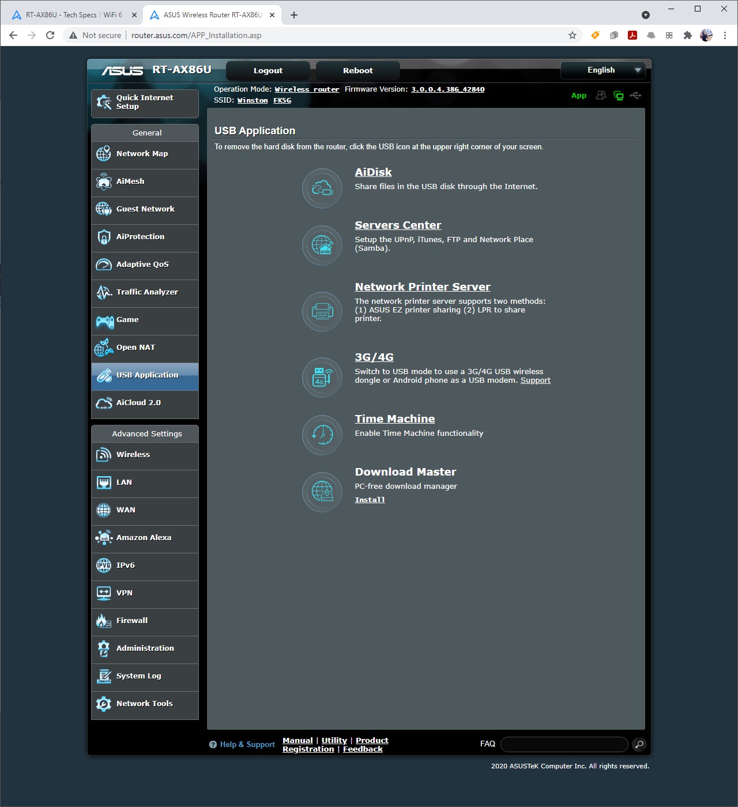Viewport: 738px width, 807px height.
Task: Open AiProtection from the sidebar
Action: coord(140,237)
